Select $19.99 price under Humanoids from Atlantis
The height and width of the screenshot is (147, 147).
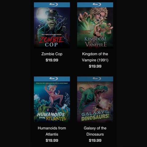(52, 140)
